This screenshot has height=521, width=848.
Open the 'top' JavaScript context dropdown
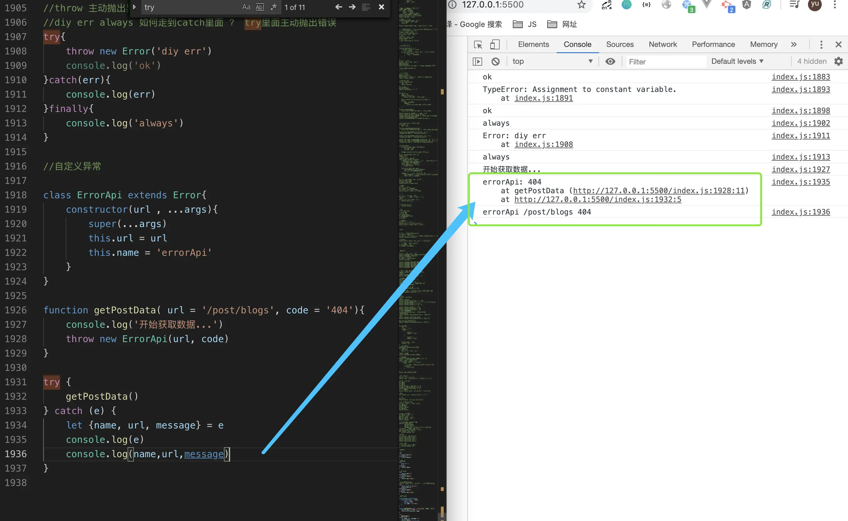(x=552, y=61)
